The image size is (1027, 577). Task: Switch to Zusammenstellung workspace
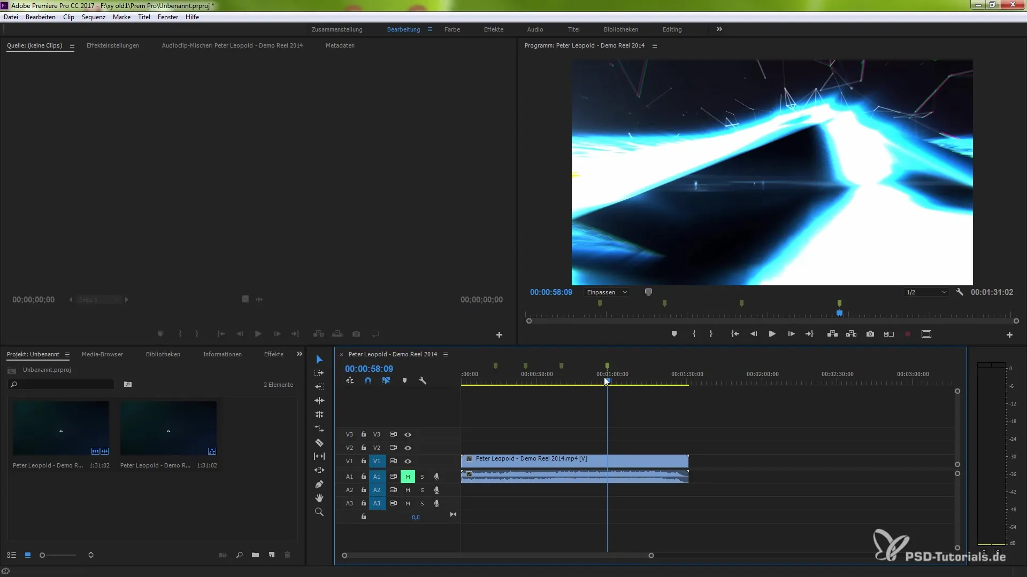pos(337,29)
